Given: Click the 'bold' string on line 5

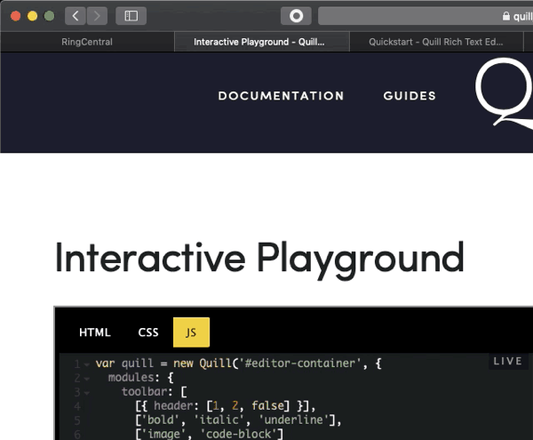Looking at the screenshot, I should [160, 420].
